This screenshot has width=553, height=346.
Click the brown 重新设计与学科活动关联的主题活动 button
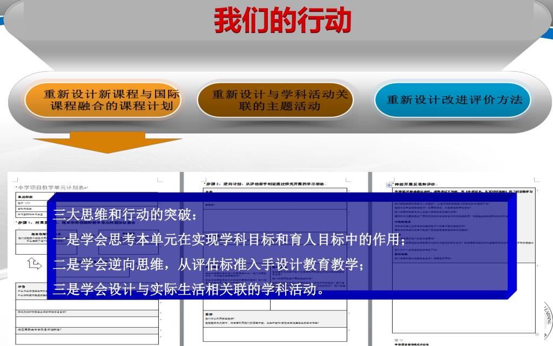pyautogui.click(x=275, y=100)
